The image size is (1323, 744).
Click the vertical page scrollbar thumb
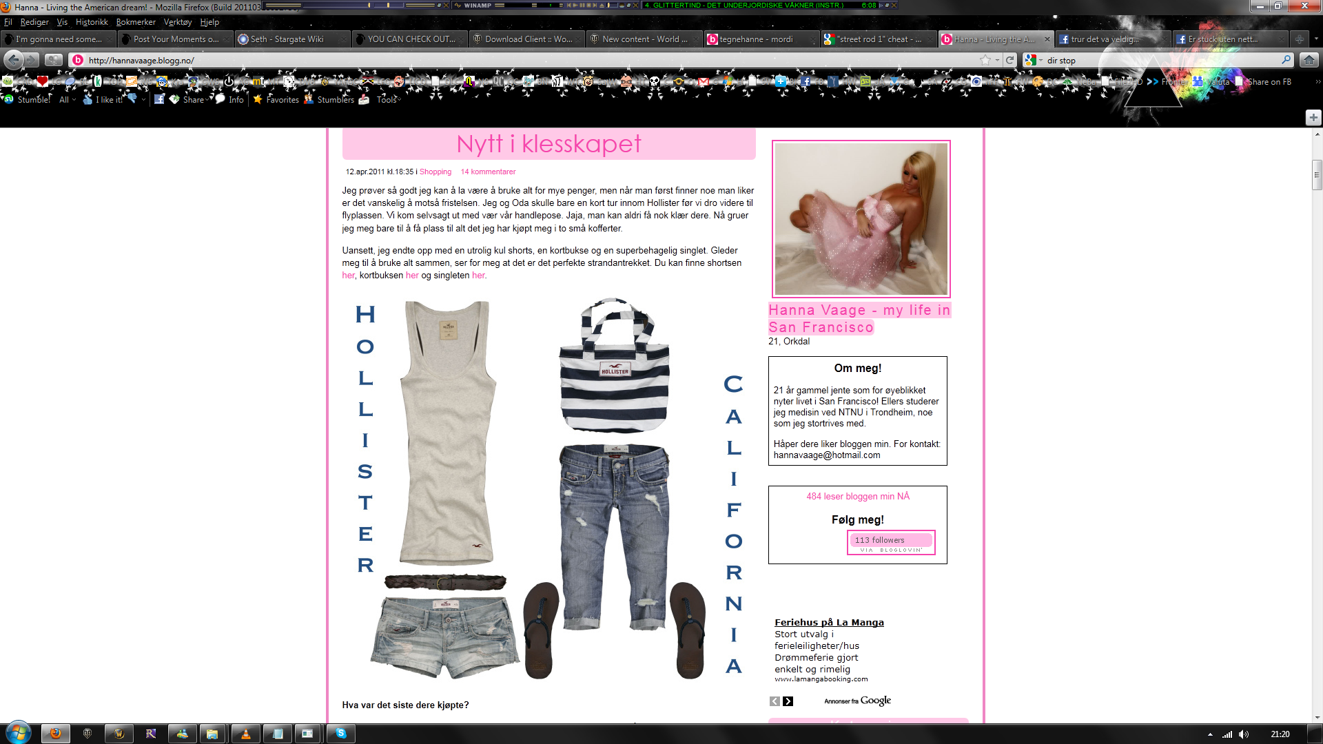tap(1317, 175)
